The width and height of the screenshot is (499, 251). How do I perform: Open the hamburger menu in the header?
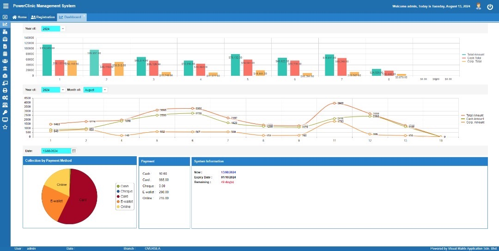pyautogui.click(x=6, y=6)
